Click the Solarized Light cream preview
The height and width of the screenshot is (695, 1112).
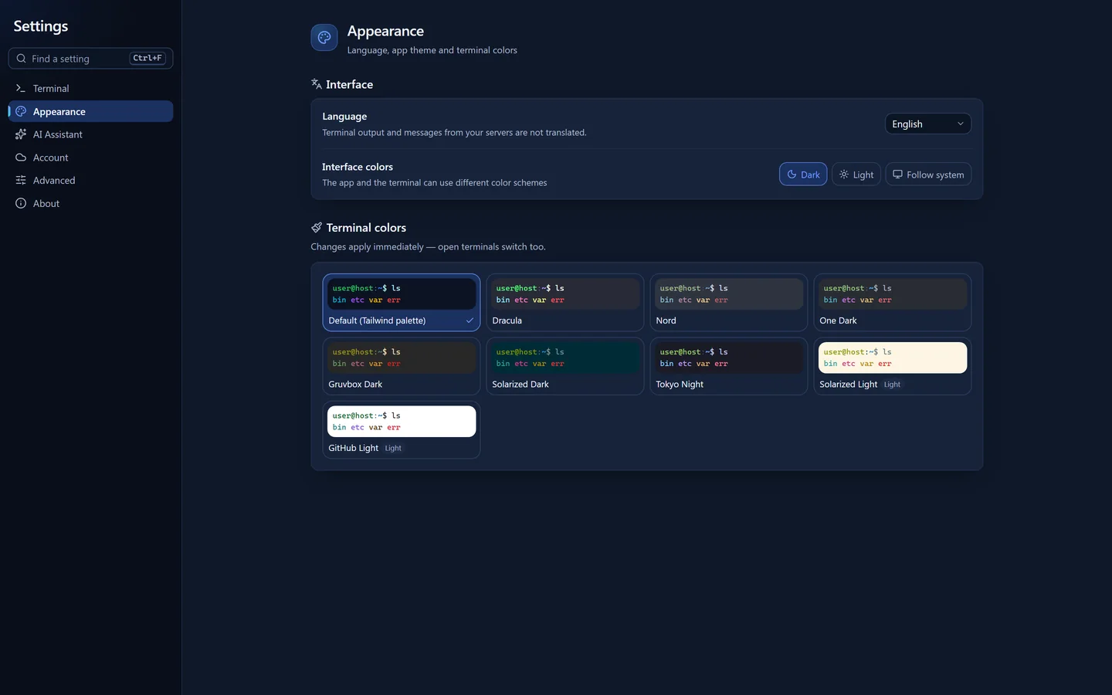[893, 358]
